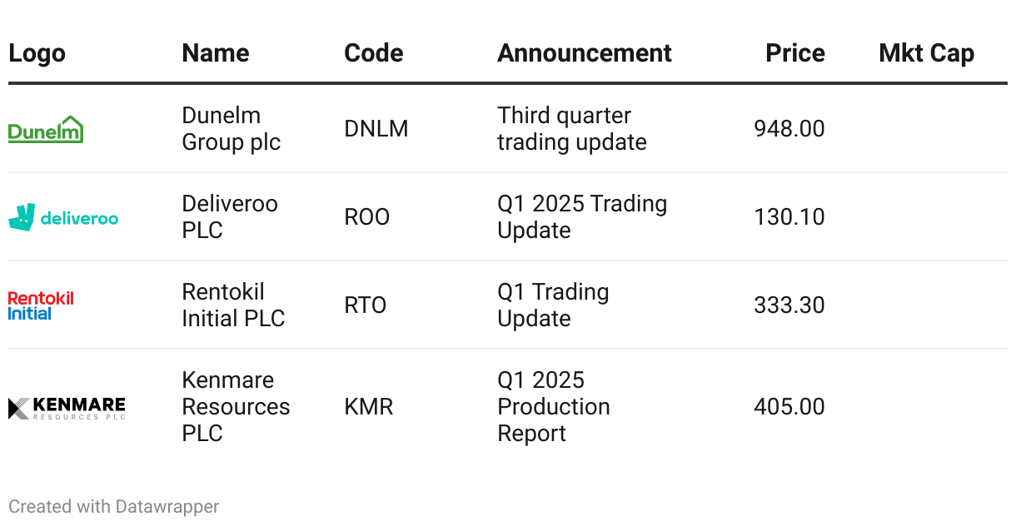The width and height of the screenshot is (1016, 526).
Task: Select the Code column header
Action: point(374,53)
